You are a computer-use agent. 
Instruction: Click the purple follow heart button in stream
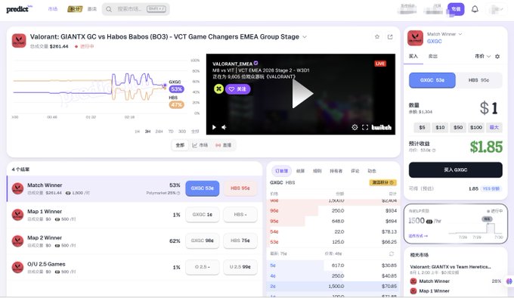click(237, 88)
